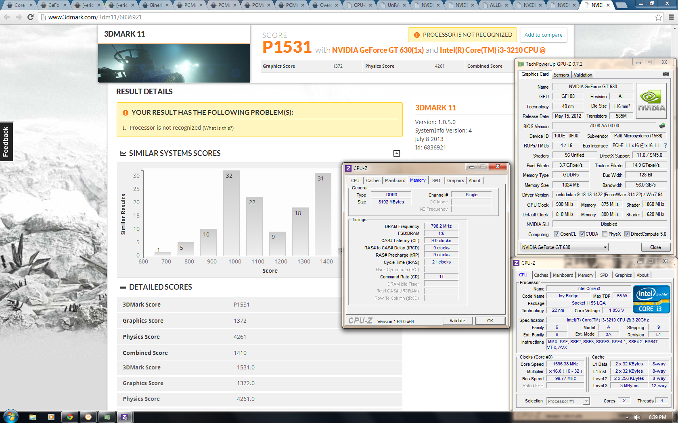Click the Validate button in CPU-Z

pyautogui.click(x=457, y=321)
